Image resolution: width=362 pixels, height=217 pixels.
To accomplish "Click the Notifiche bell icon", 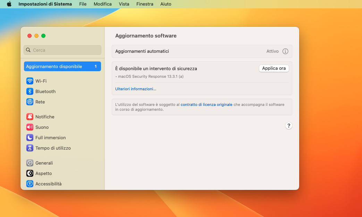I will (x=30, y=117).
